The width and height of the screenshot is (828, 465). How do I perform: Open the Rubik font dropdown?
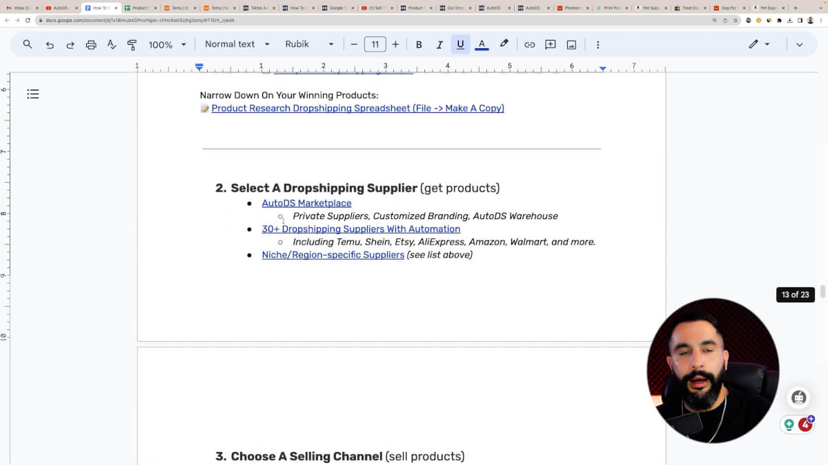pyautogui.click(x=309, y=44)
